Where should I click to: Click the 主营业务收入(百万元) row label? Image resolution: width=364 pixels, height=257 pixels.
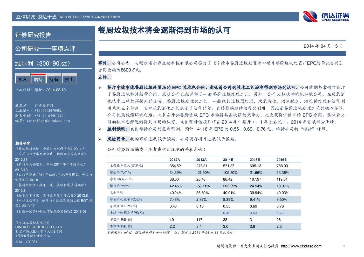(126, 166)
